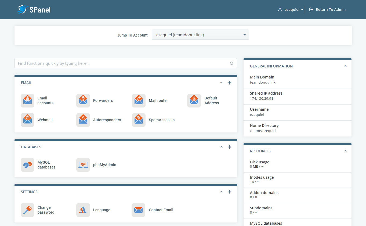The height and width of the screenshot is (226, 366).
Task: Click the Email accounts label
Action: (45, 101)
